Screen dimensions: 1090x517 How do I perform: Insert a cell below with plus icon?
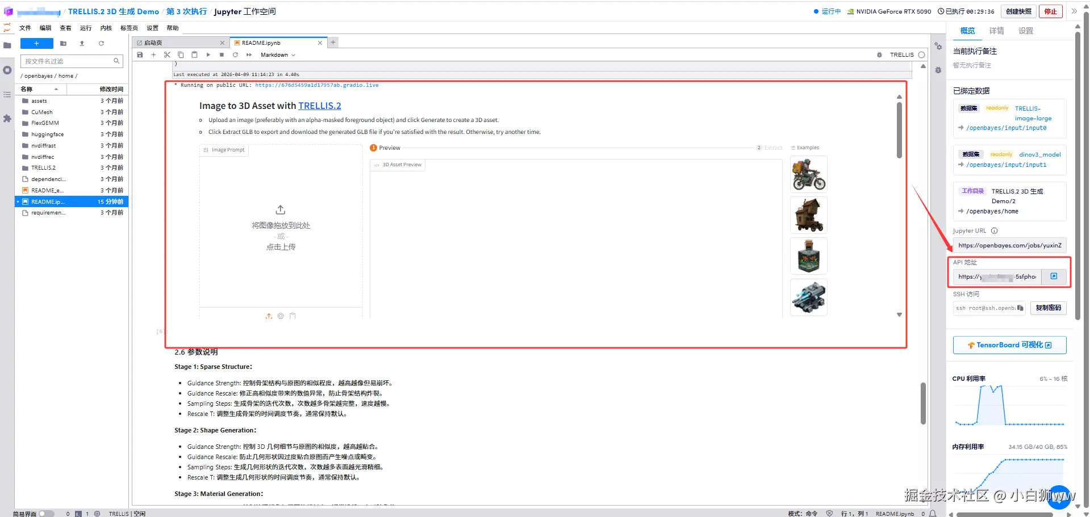(153, 55)
